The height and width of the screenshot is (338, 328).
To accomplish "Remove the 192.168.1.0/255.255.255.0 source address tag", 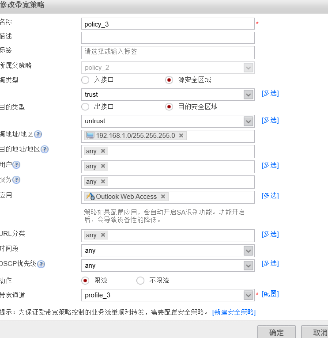I will 181,135.
